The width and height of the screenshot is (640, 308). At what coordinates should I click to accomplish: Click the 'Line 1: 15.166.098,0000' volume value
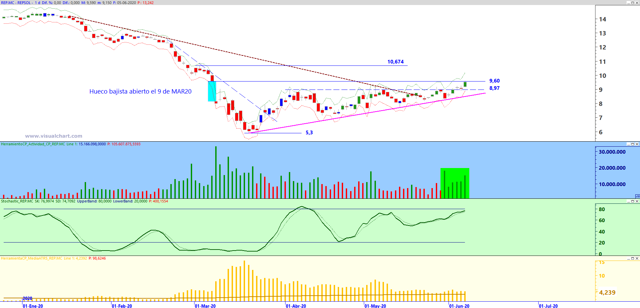(x=86, y=144)
